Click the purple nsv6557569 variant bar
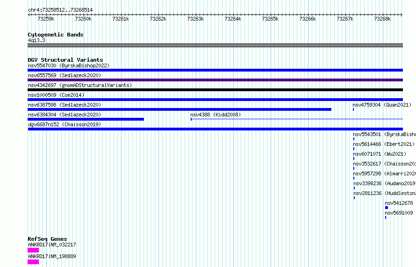The width and height of the screenshot is (416, 267). pyautogui.click(x=215, y=80)
